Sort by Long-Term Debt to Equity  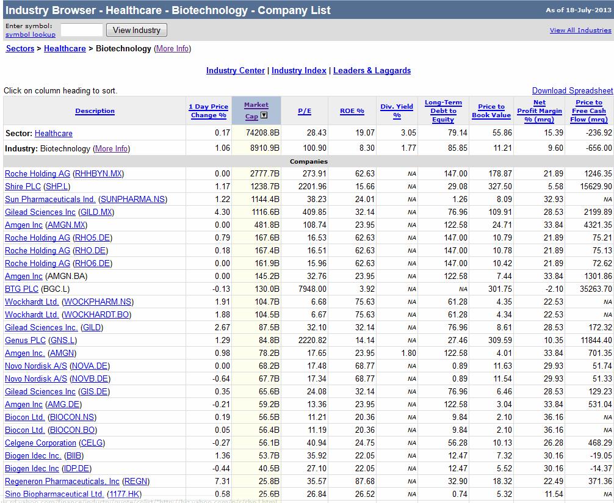click(443, 110)
